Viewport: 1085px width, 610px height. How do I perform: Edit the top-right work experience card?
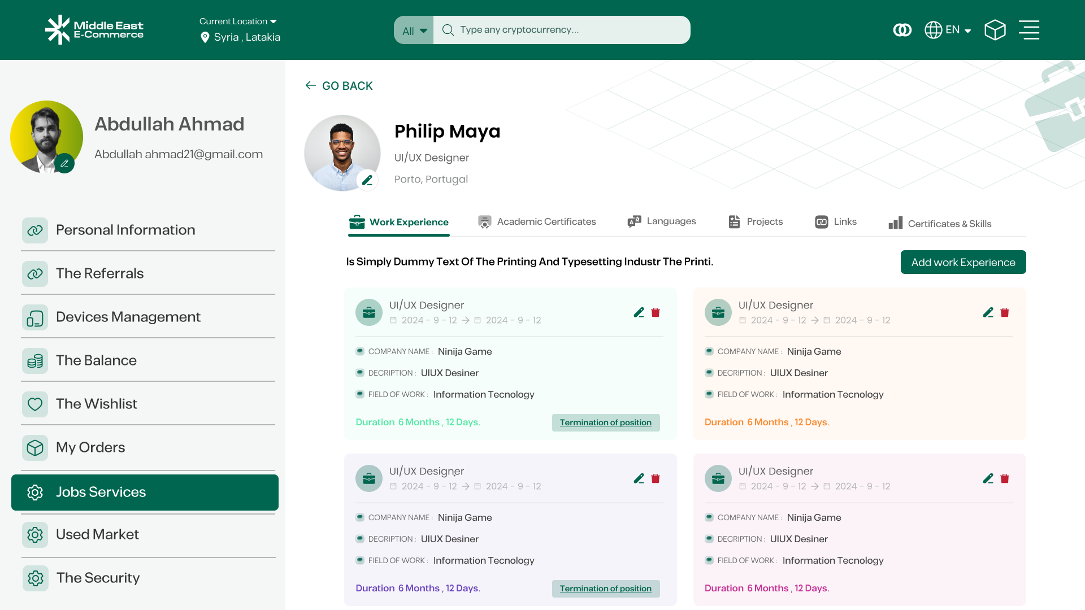[x=988, y=312]
